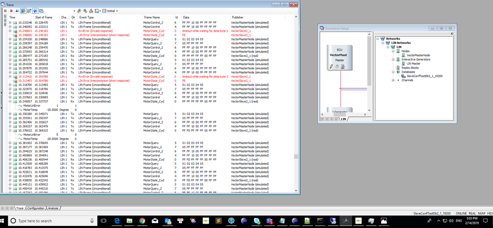Select VectorMasterNode in the networks tree

[x=418, y=55]
